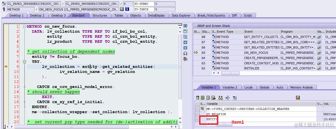Click the tool settings icon beside the editor

tap(185, 59)
